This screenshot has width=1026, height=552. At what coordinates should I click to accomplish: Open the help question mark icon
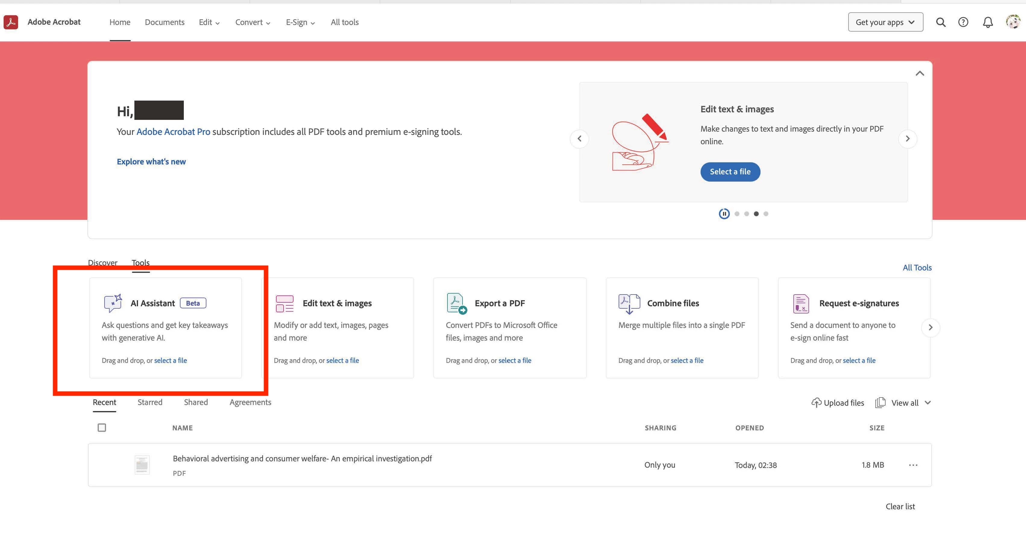click(963, 22)
